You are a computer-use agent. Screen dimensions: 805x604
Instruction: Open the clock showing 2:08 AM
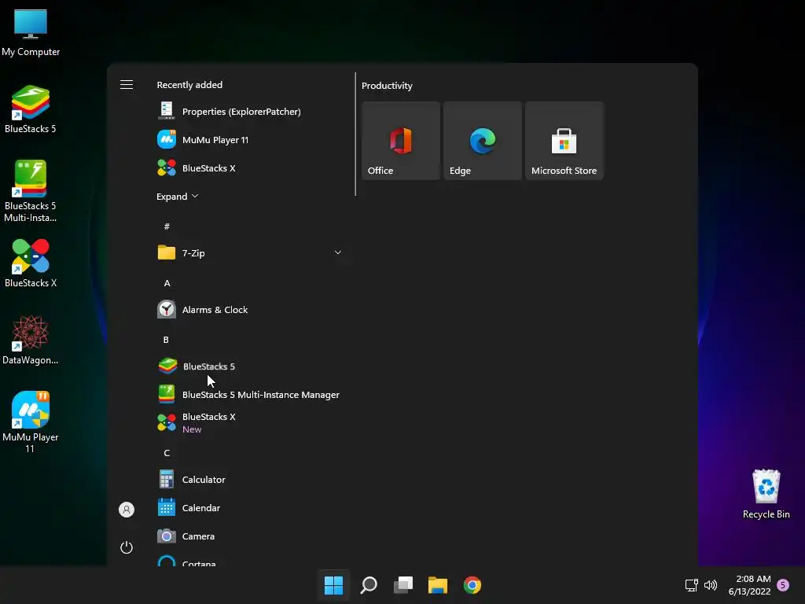[x=749, y=585]
